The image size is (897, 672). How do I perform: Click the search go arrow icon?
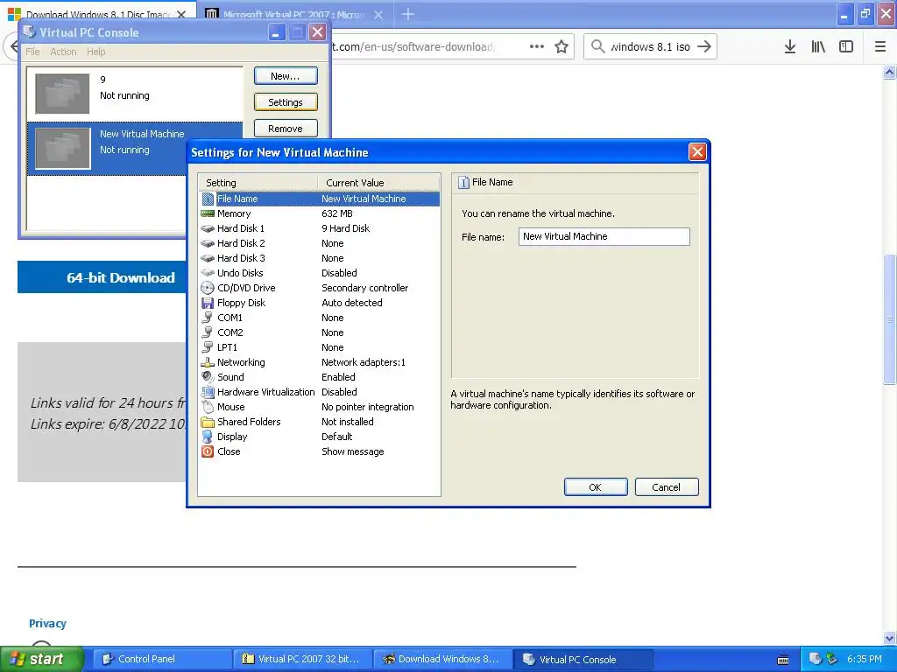(x=704, y=46)
